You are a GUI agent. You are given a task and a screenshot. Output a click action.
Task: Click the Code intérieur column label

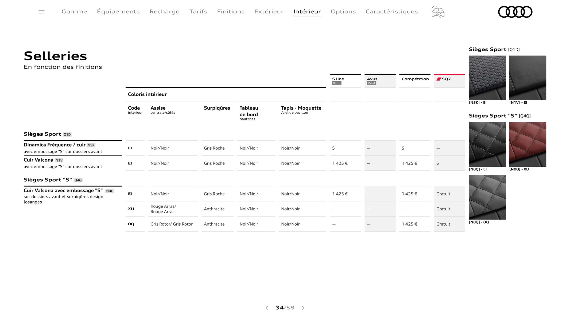pos(135,110)
